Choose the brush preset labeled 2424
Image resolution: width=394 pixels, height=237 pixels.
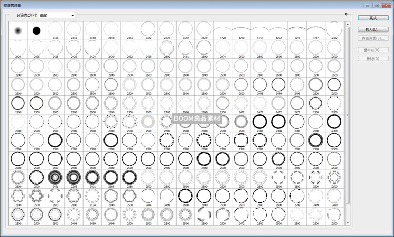[x=18, y=49]
